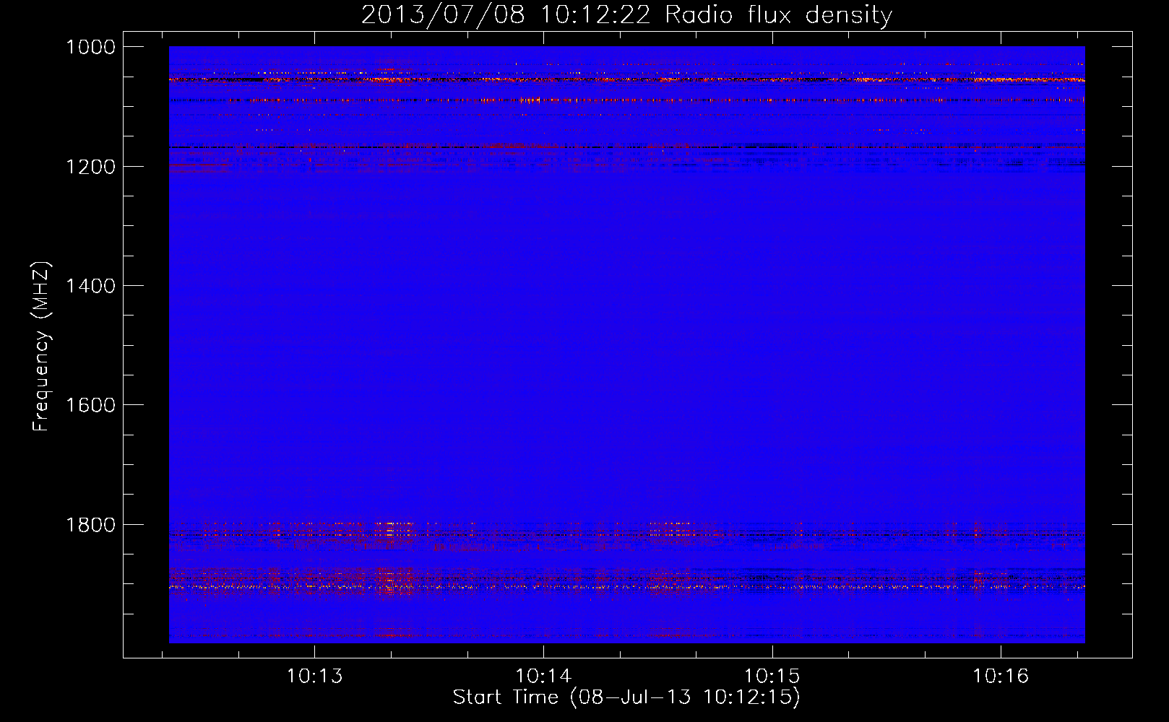Viewport: 1169px width, 722px height.
Task: Select the 1800 frequency axis label
Action: [x=90, y=524]
